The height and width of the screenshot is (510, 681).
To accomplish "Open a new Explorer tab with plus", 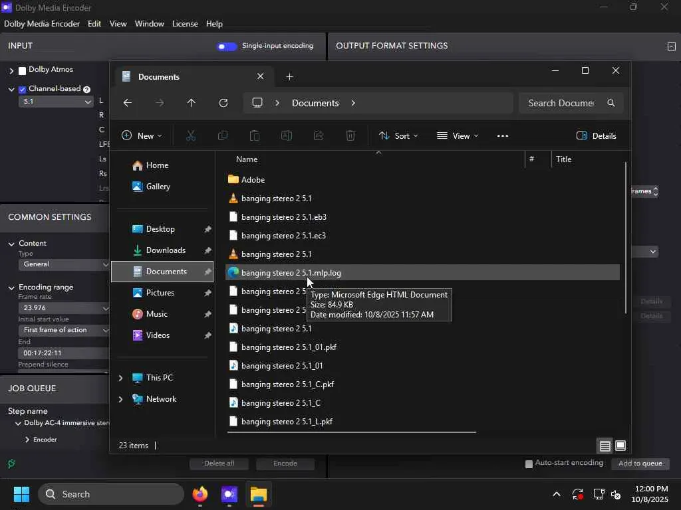I will pos(290,77).
